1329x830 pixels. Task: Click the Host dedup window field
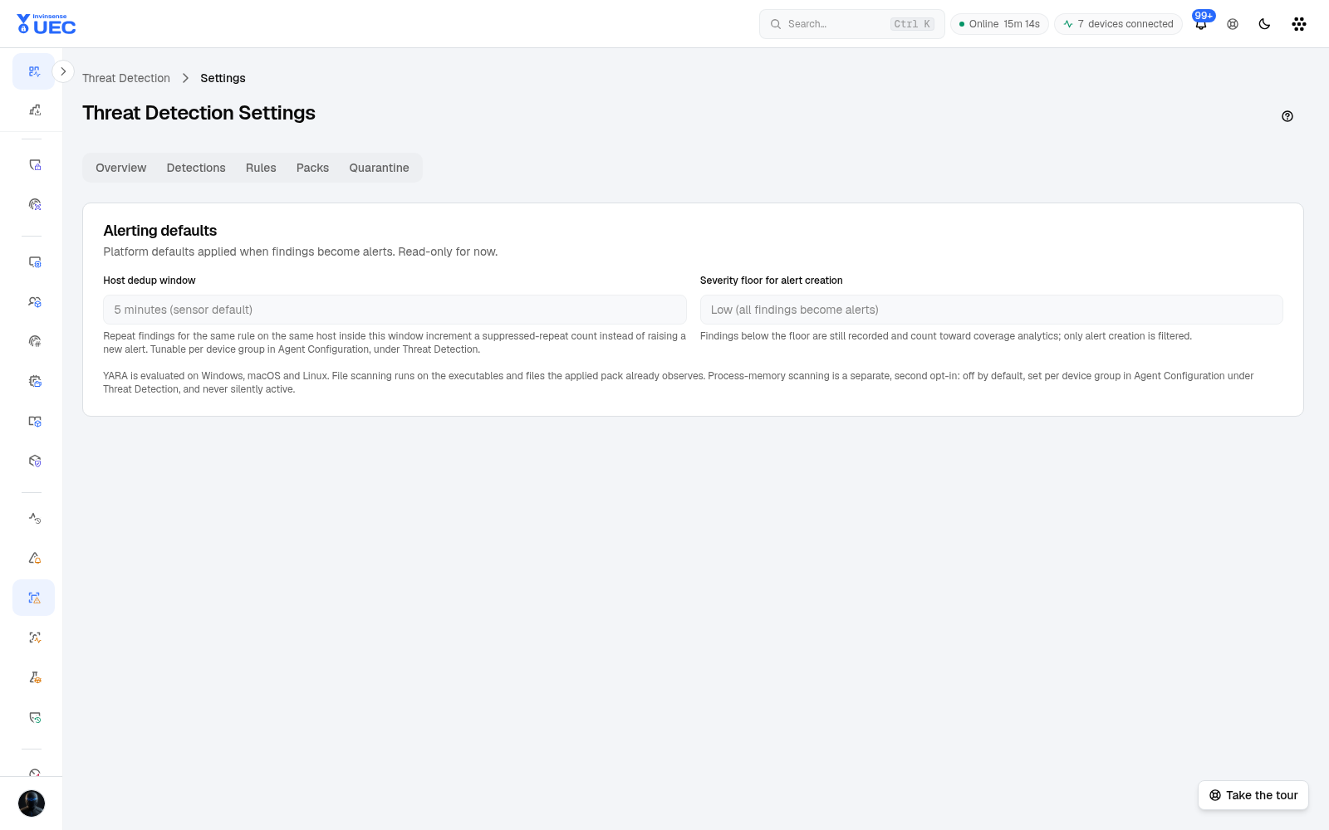click(x=395, y=310)
